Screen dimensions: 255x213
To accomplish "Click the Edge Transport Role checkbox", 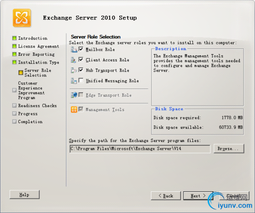I will (x=81, y=95).
